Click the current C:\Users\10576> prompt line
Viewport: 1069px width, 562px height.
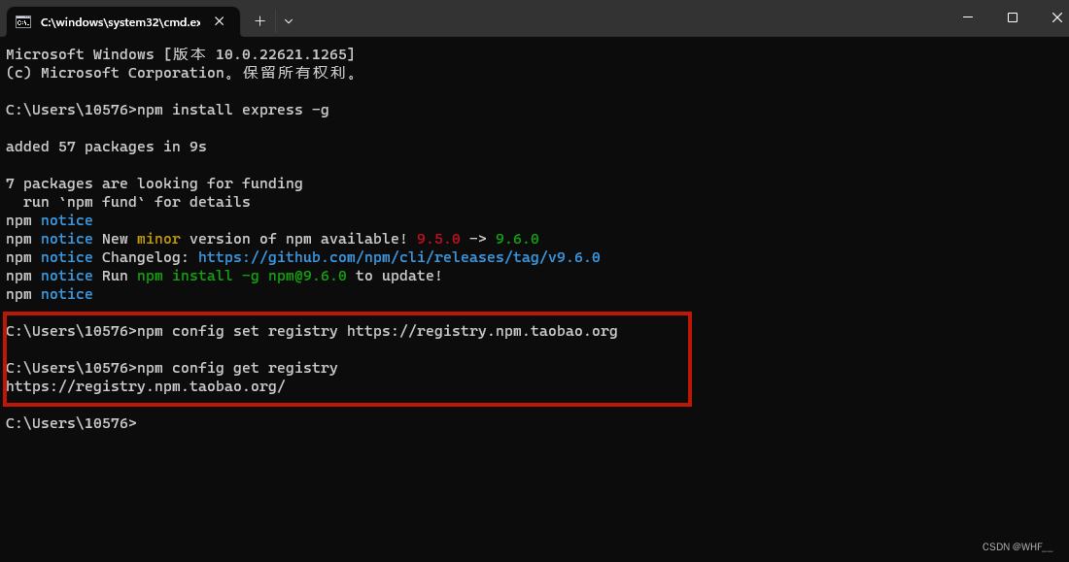pos(71,424)
